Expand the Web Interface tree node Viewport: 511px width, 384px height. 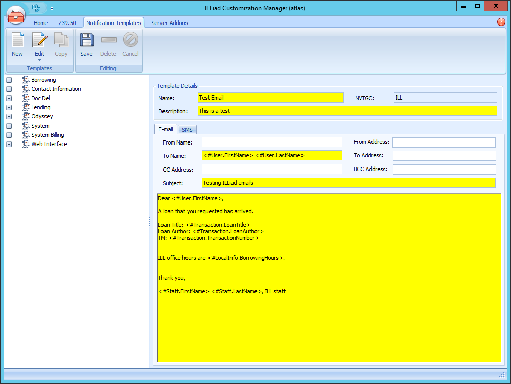tap(9, 144)
